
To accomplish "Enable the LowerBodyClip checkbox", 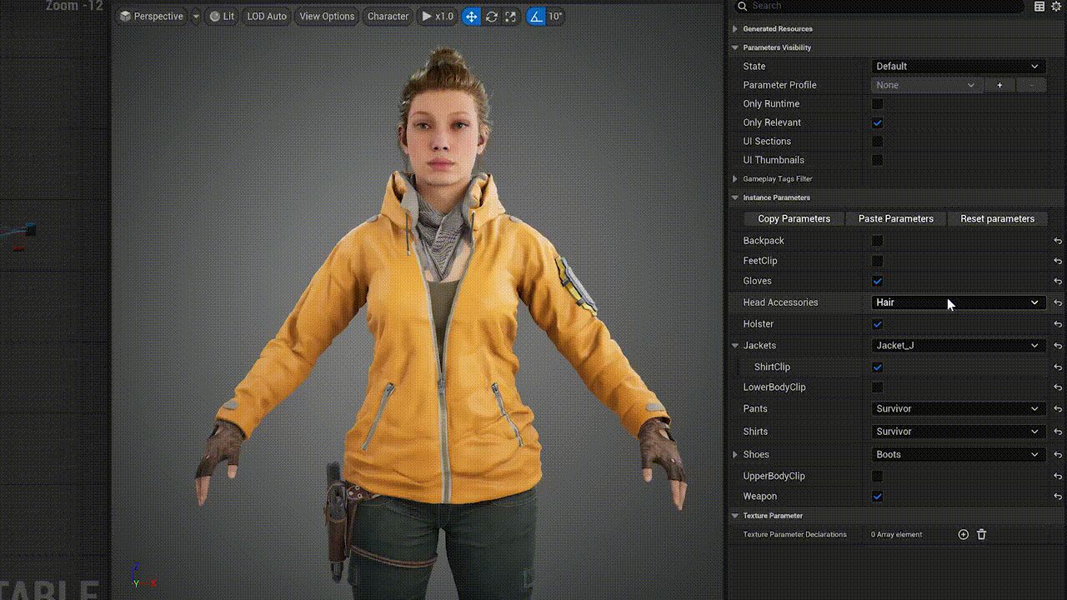I will (877, 387).
